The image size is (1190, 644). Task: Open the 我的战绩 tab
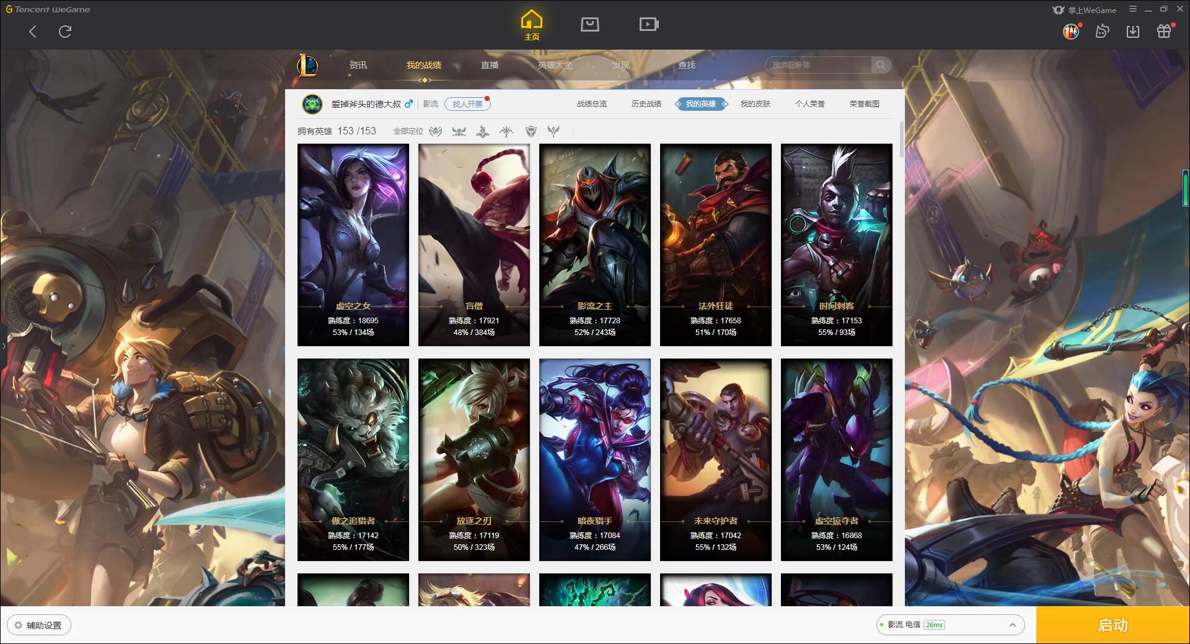[x=424, y=65]
